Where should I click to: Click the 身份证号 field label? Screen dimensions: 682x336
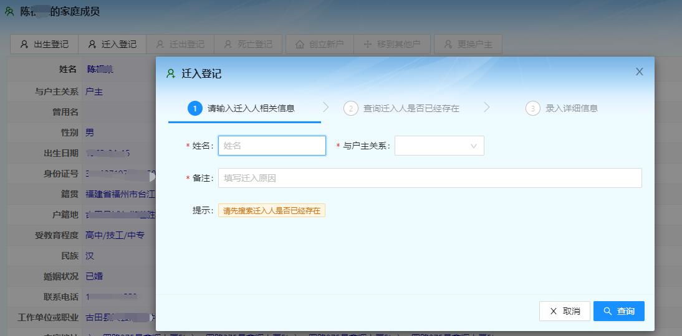[61, 174]
